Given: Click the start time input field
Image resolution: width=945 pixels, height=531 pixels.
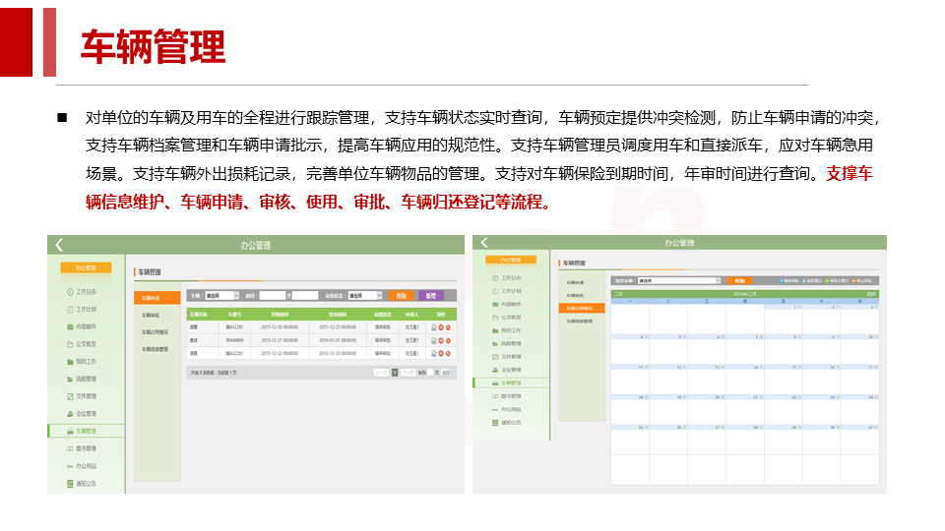Looking at the screenshot, I should 274,295.
